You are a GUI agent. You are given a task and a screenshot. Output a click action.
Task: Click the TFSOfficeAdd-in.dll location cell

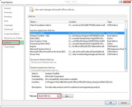[87, 25]
